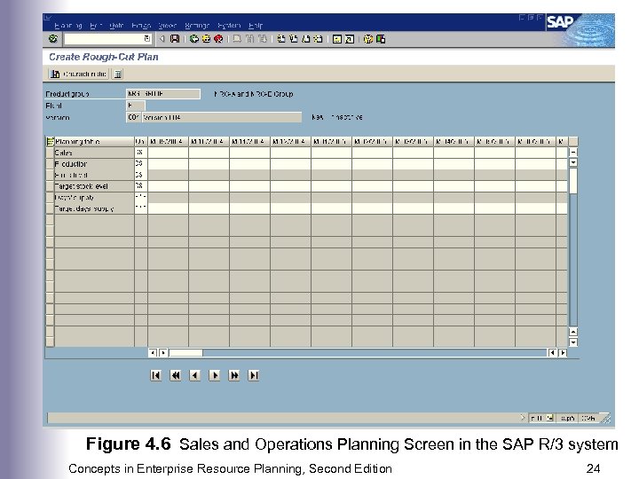Screen dimensions: 639x479
Task: Click the small left triangle beside command field
Action: [162, 39]
